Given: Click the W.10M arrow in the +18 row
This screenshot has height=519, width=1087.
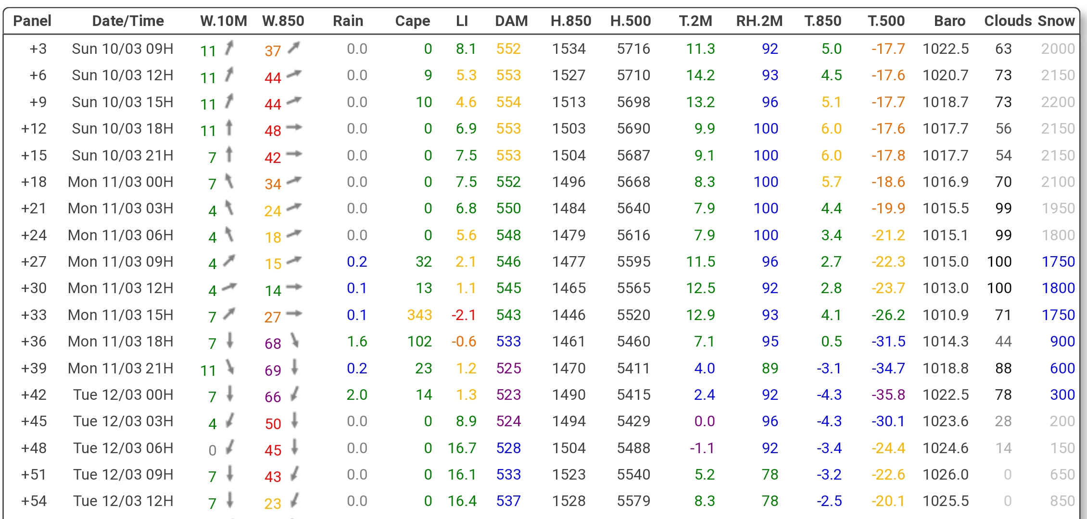Looking at the screenshot, I should pyautogui.click(x=229, y=181).
